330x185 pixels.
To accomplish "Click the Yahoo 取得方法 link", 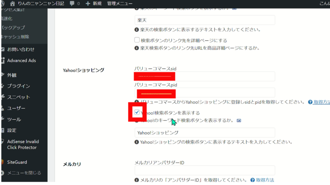I will pos(321,102).
